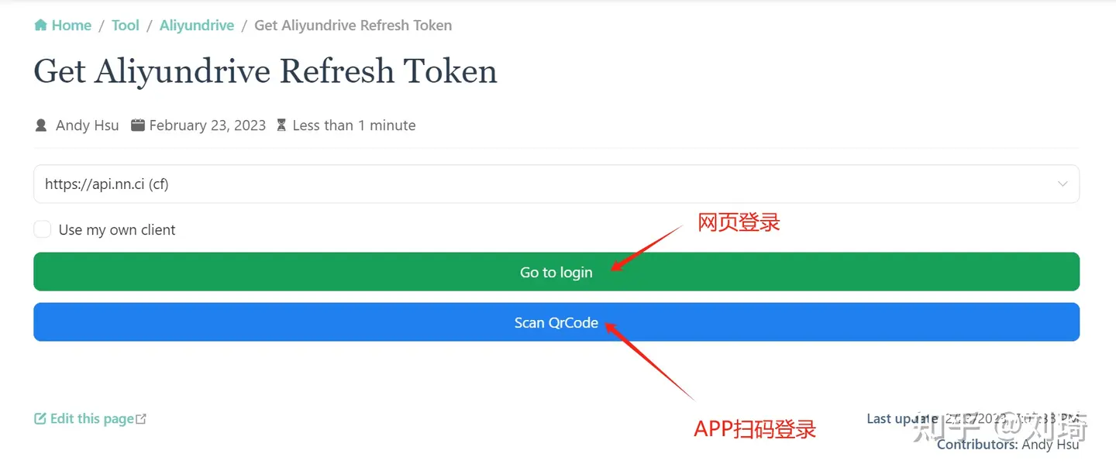Expand the API server dropdown chevron
Screen dimensions: 1116x471
point(1063,184)
